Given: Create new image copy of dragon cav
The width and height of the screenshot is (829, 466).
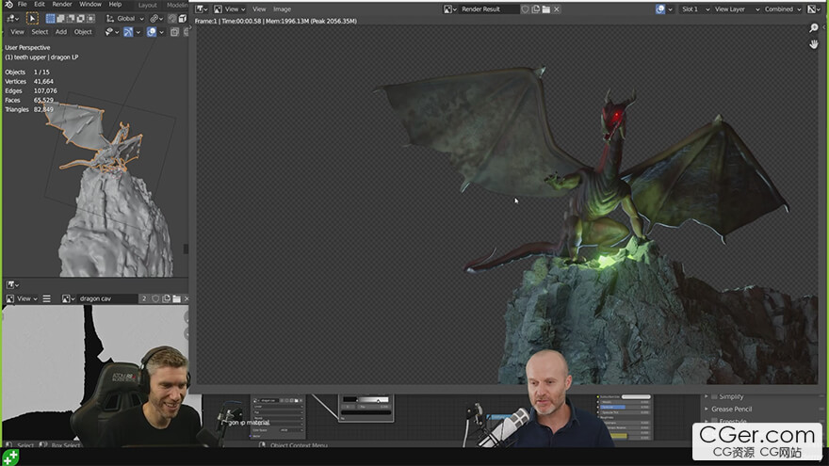Looking at the screenshot, I should (x=166, y=298).
